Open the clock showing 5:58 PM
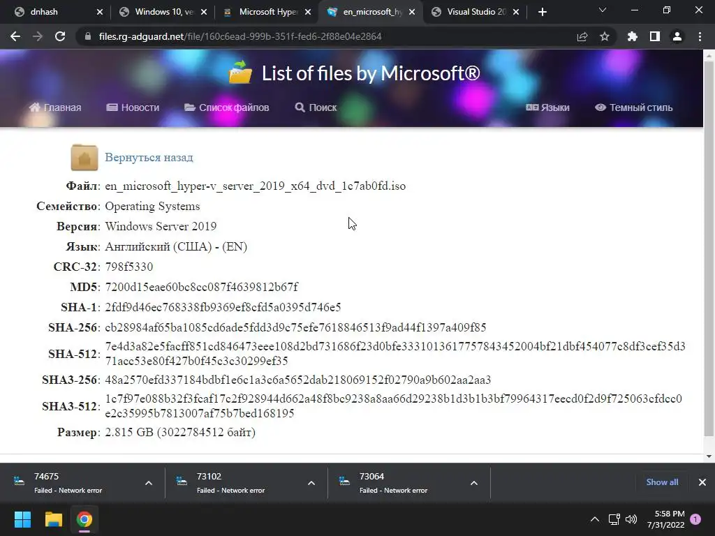Screen dimensions: 715x536 tap(665, 519)
